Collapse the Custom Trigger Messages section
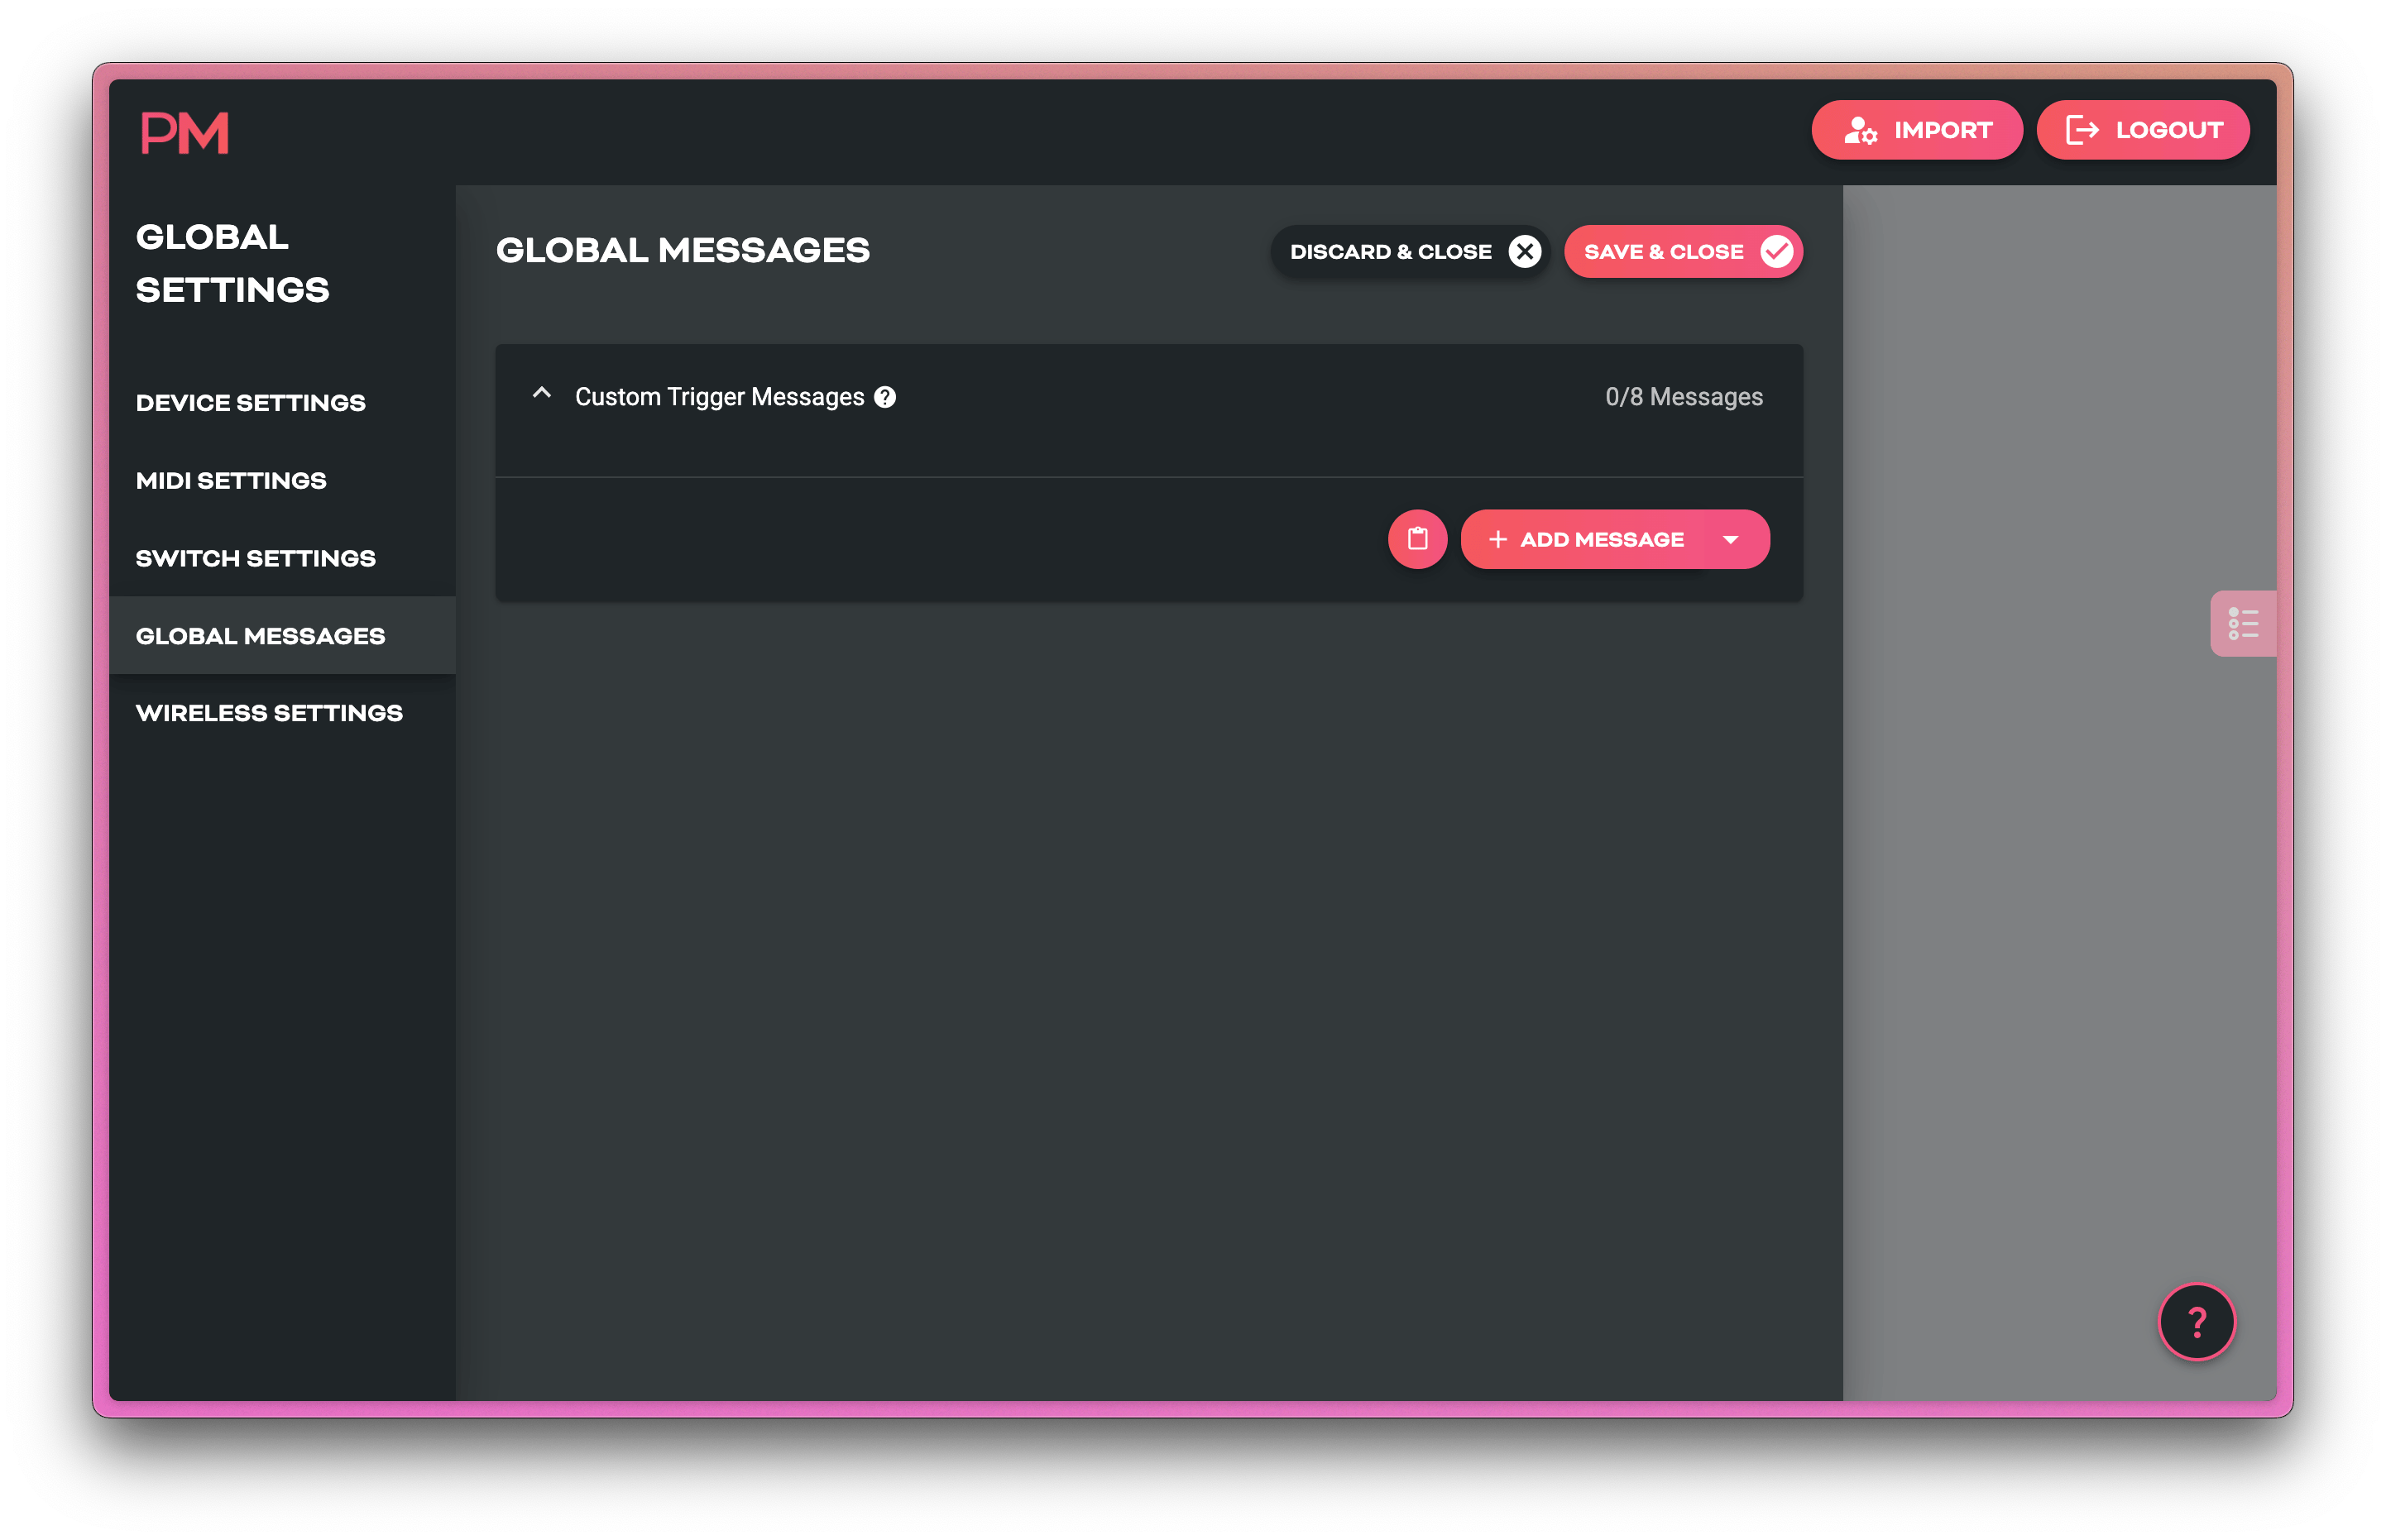 tap(543, 392)
